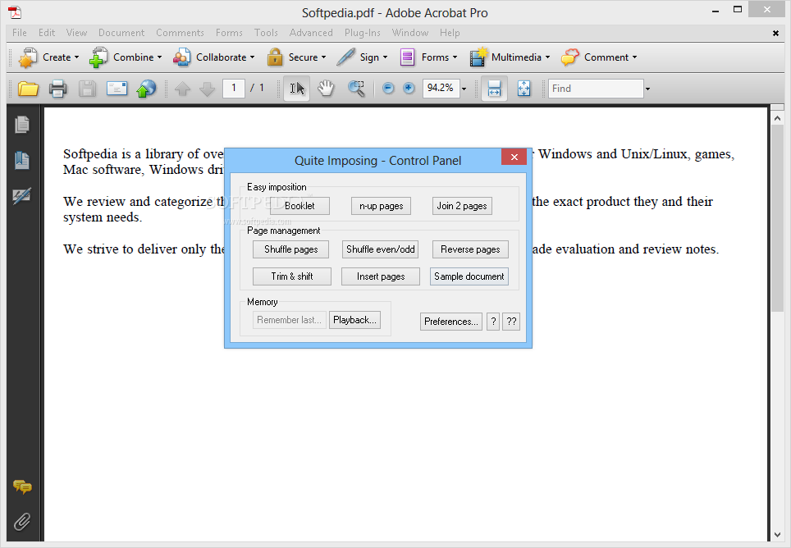Click the Print icon in toolbar
The image size is (791, 548).
coord(58,89)
